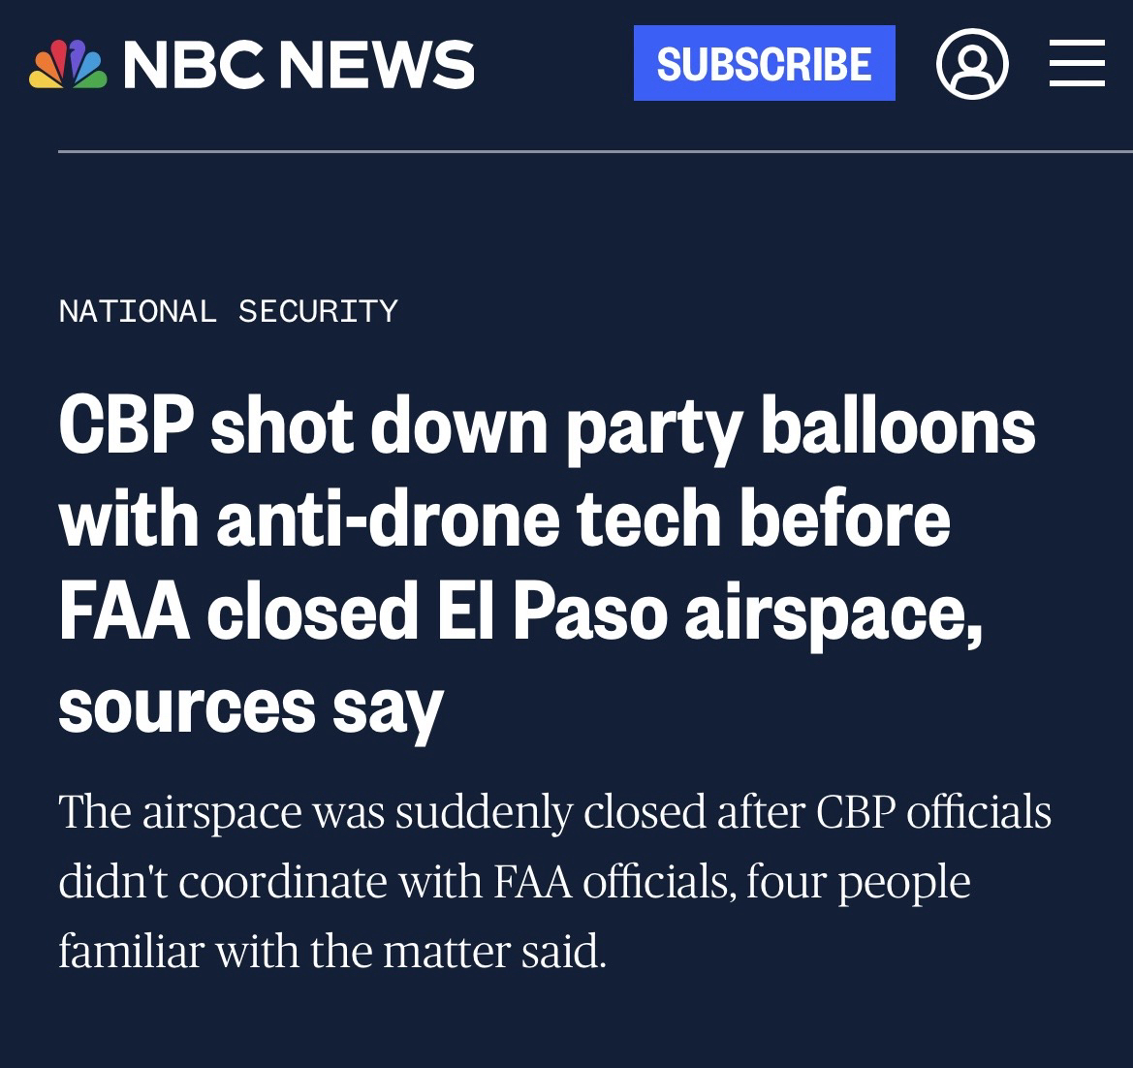
Task: Click the subheadline line beginning didn't coordinate
Action: (x=514, y=882)
